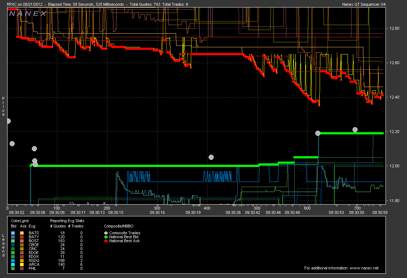Select the BATS ask color swatch
This screenshot has height=278, width=407.
tap(22, 233)
